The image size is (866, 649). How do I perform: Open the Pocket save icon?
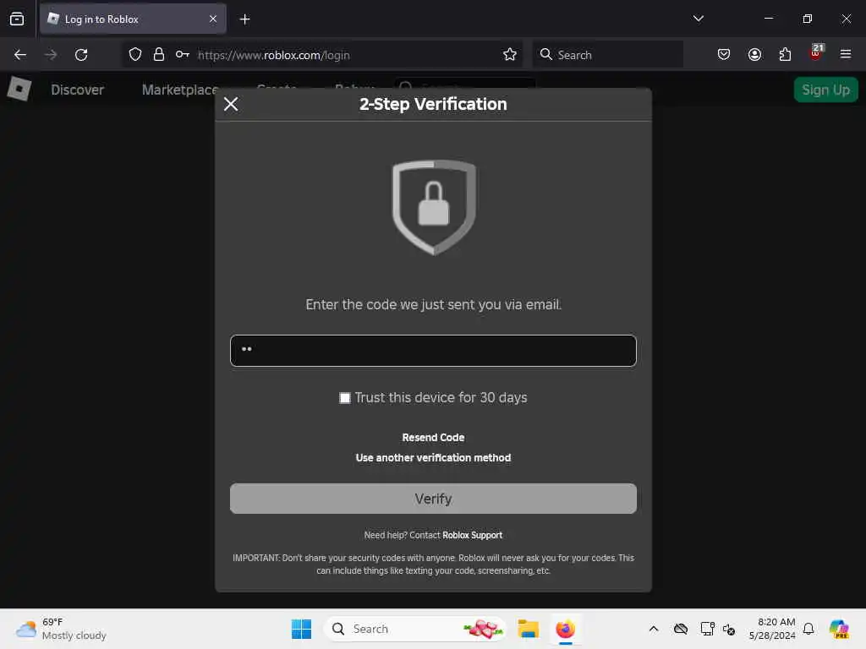pos(724,55)
